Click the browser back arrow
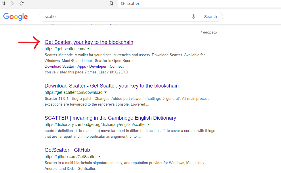 point(3,3)
